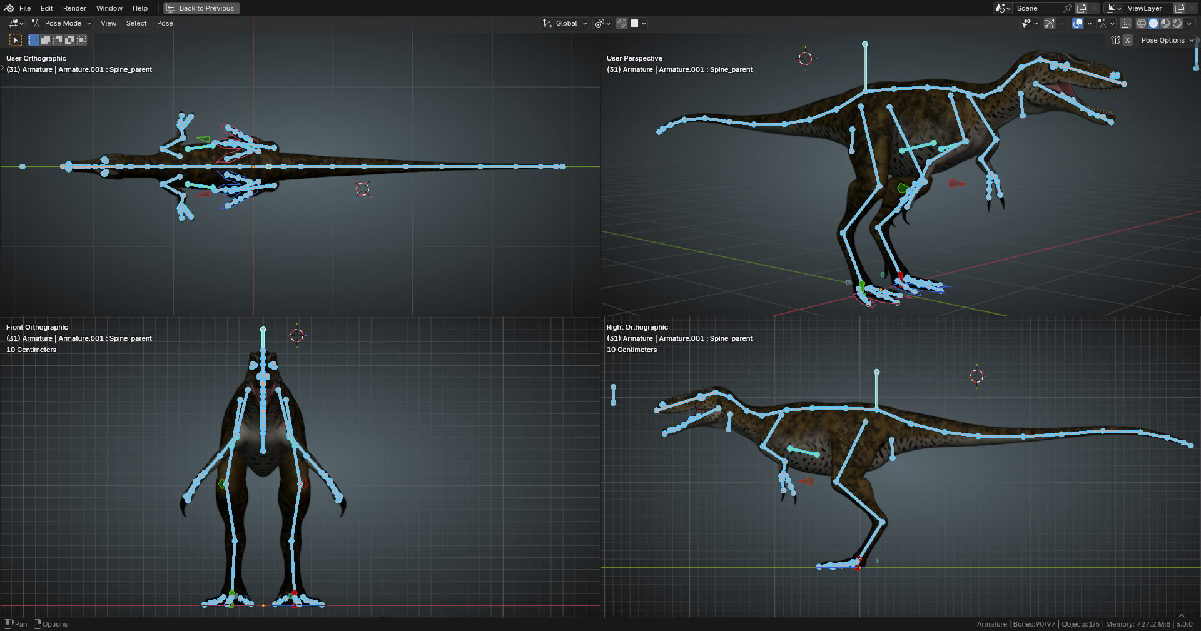Switch to Wireframe viewport shading
This screenshot has width=1201, height=631.
[x=1142, y=23]
